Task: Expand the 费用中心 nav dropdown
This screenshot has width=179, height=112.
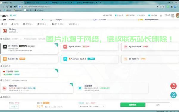Action: 28,24
